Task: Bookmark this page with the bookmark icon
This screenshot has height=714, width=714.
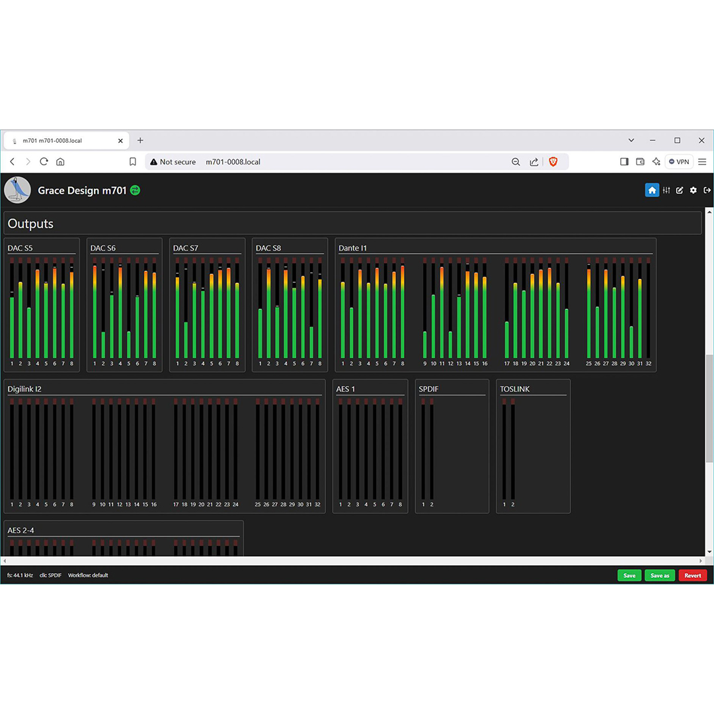Action: pos(133,162)
